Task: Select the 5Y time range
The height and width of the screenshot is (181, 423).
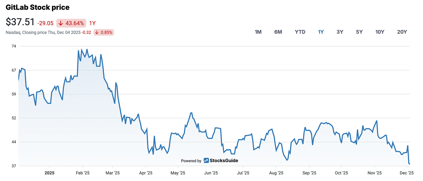Action: (x=359, y=32)
